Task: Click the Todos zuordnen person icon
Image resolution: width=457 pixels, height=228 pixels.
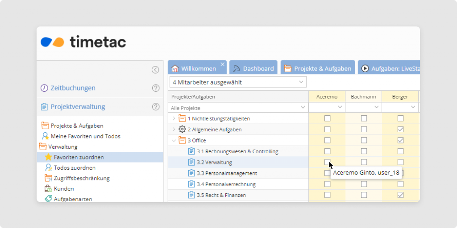Action: [48, 168]
